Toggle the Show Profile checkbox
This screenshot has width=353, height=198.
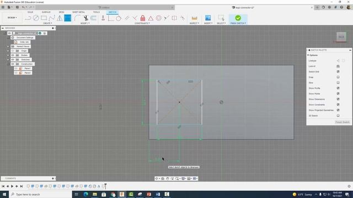click(338, 88)
